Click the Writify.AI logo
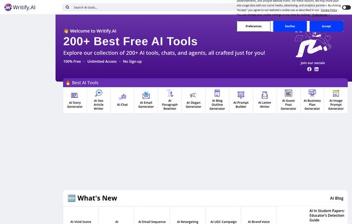 point(19,8)
